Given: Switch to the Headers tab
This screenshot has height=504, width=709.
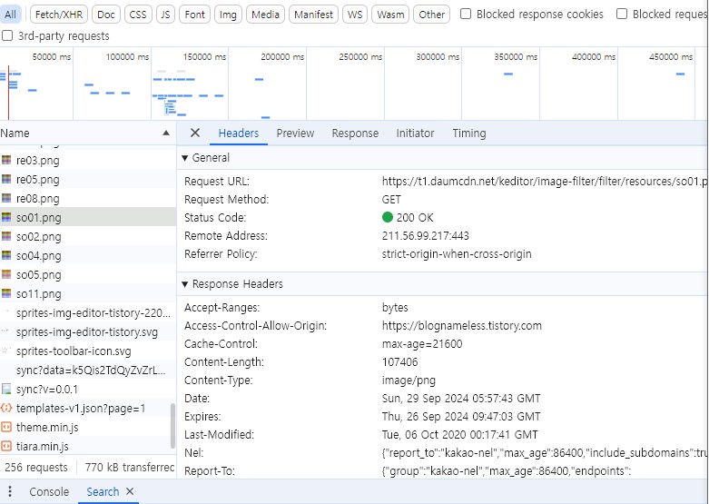Looking at the screenshot, I should (238, 133).
